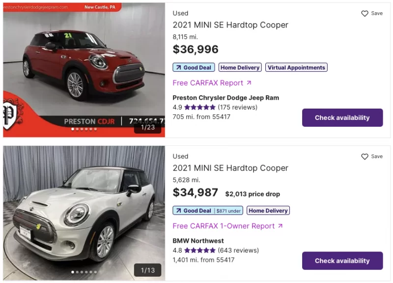Open the red MINI photo gallery
The width and height of the screenshot is (393, 283).
coord(84,64)
